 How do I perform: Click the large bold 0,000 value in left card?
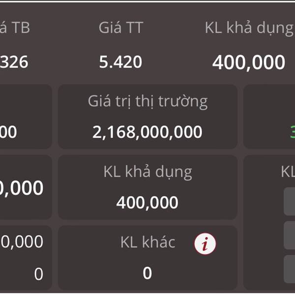tap(22, 188)
